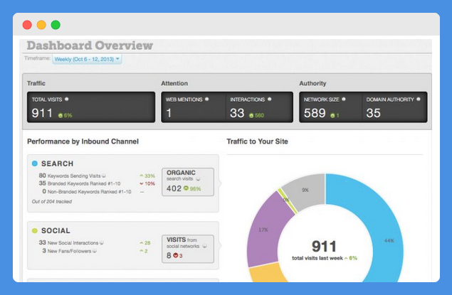Click green up arrow beside Network Size 1

(x=332, y=115)
